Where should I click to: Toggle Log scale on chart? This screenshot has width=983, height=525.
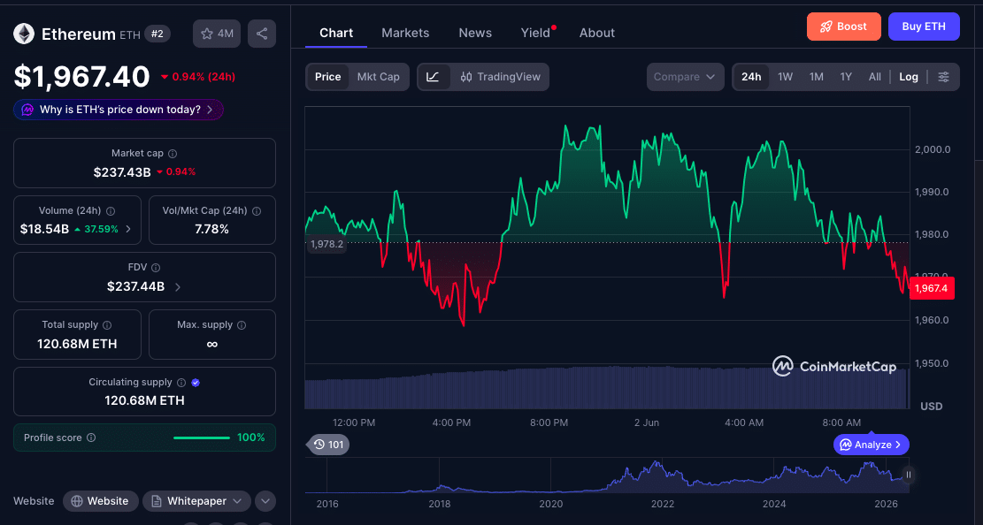pyautogui.click(x=909, y=76)
